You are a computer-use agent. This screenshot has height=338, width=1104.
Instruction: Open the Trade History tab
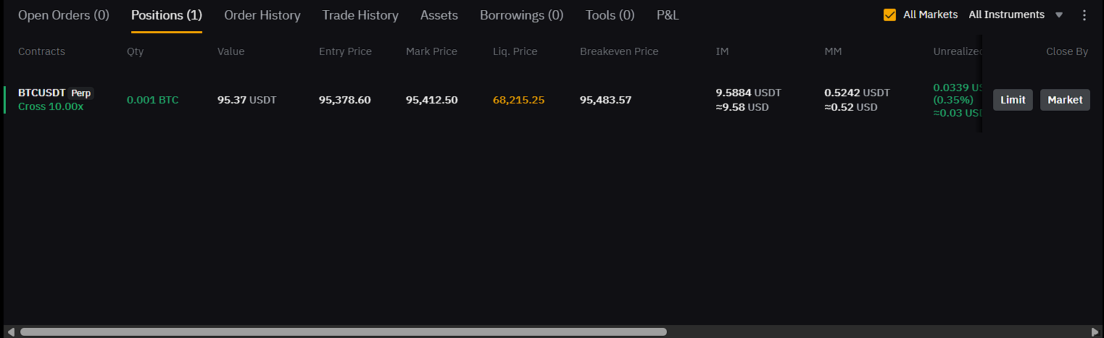[x=360, y=15]
